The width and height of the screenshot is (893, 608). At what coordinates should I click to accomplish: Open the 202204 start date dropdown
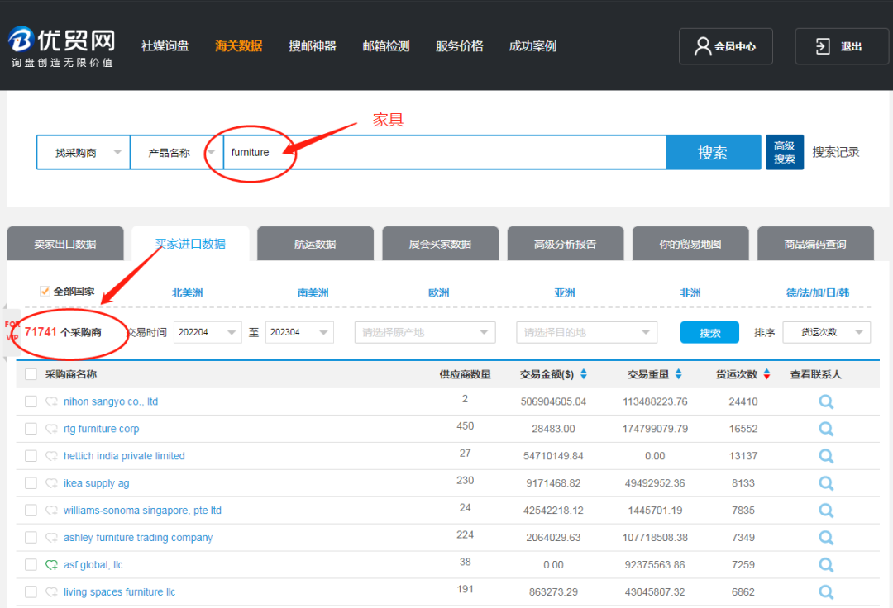point(208,332)
